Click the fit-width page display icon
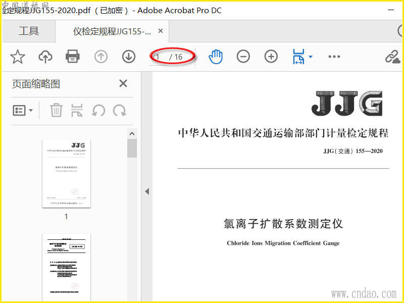Image resolution: width=404 pixels, height=303 pixels. [x=298, y=57]
